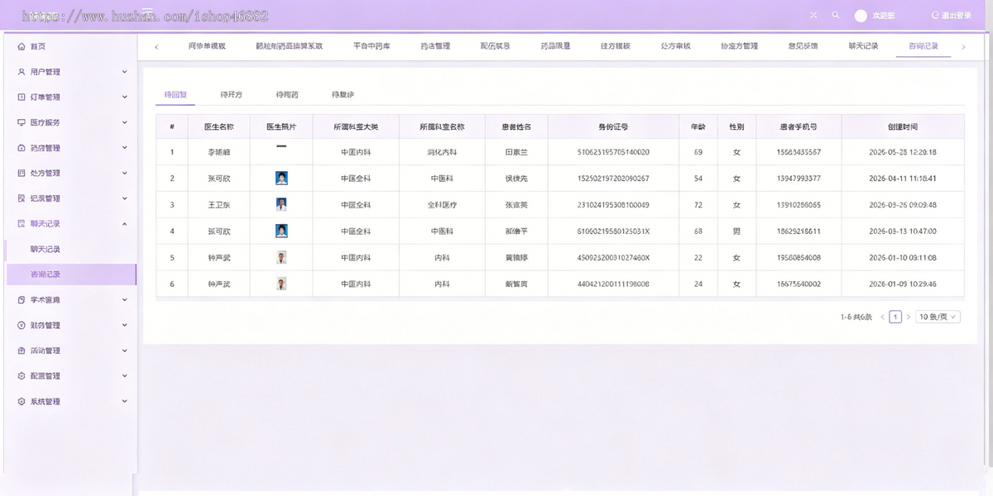
Task: Select page 1 in pagination
Action: (895, 317)
